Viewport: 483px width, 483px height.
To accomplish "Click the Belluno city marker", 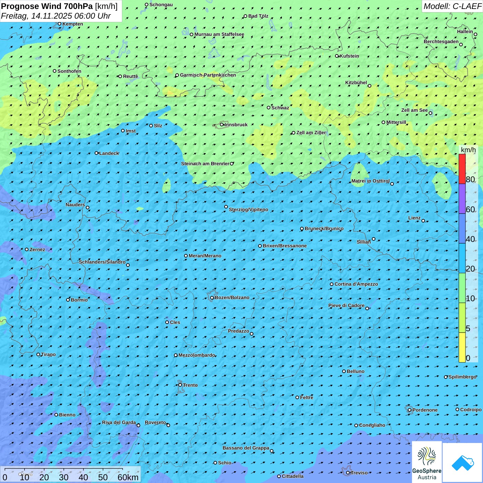I will pos(344,371).
